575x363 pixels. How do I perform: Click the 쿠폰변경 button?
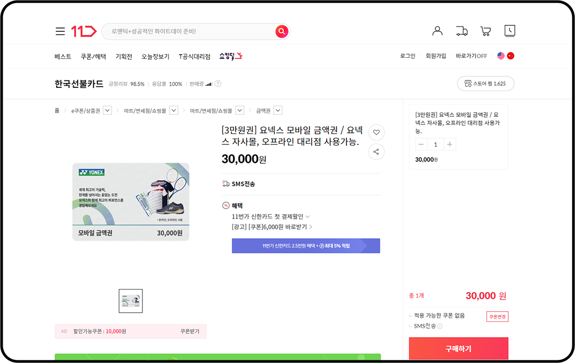pyautogui.click(x=497, y=316)
